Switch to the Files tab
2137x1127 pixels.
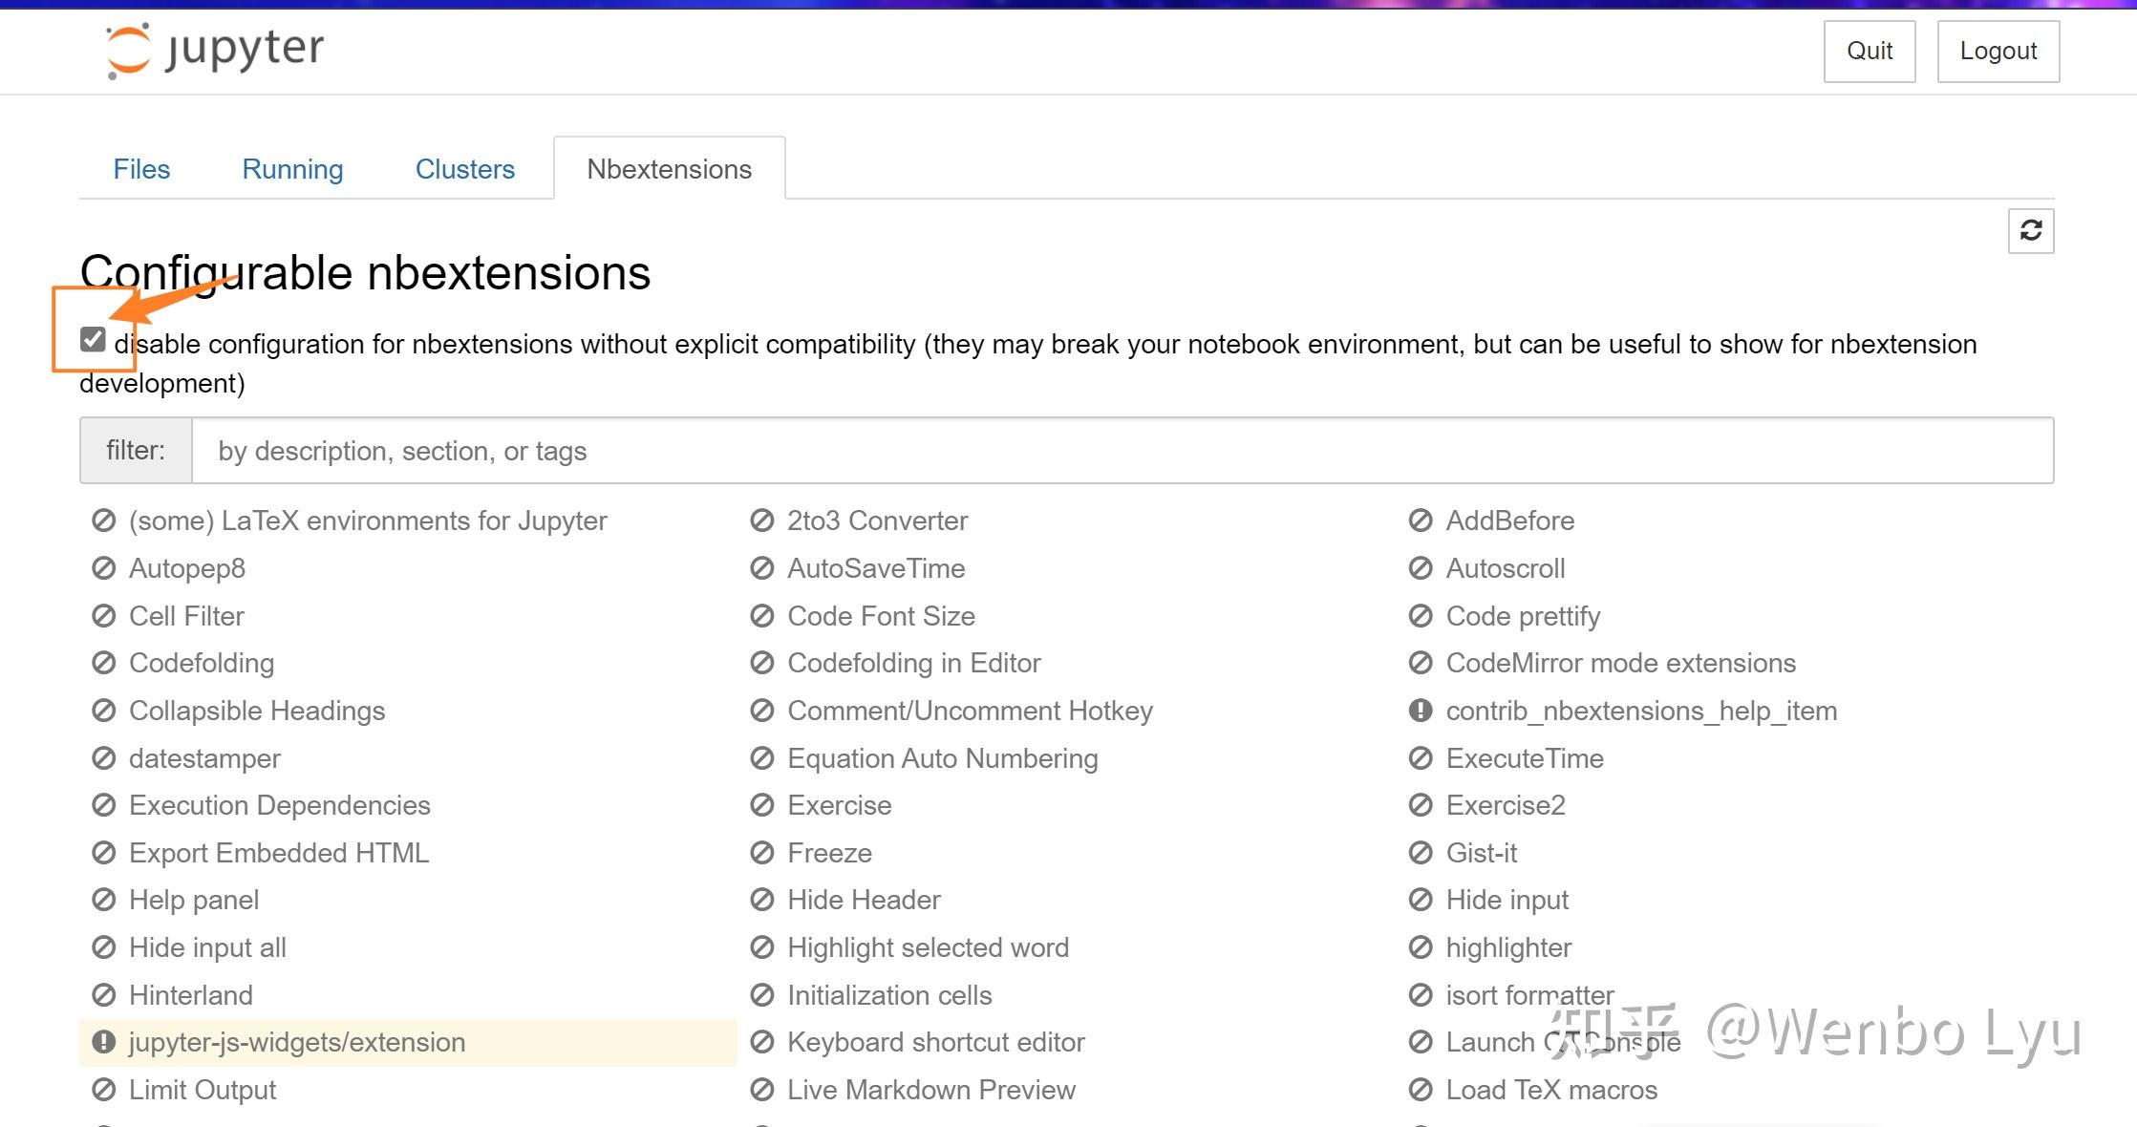point(141,169)
